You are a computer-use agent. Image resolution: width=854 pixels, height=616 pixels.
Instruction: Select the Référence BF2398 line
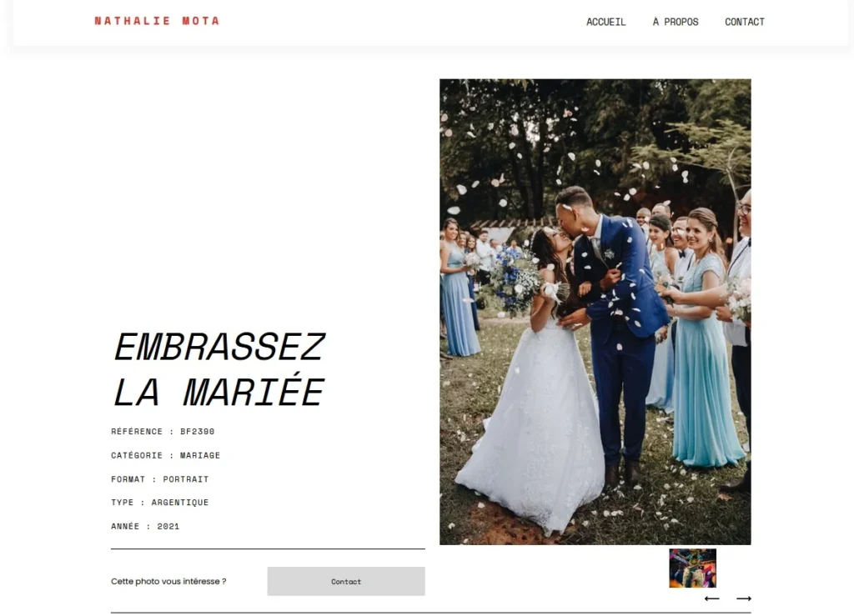(x=163, y=432)
